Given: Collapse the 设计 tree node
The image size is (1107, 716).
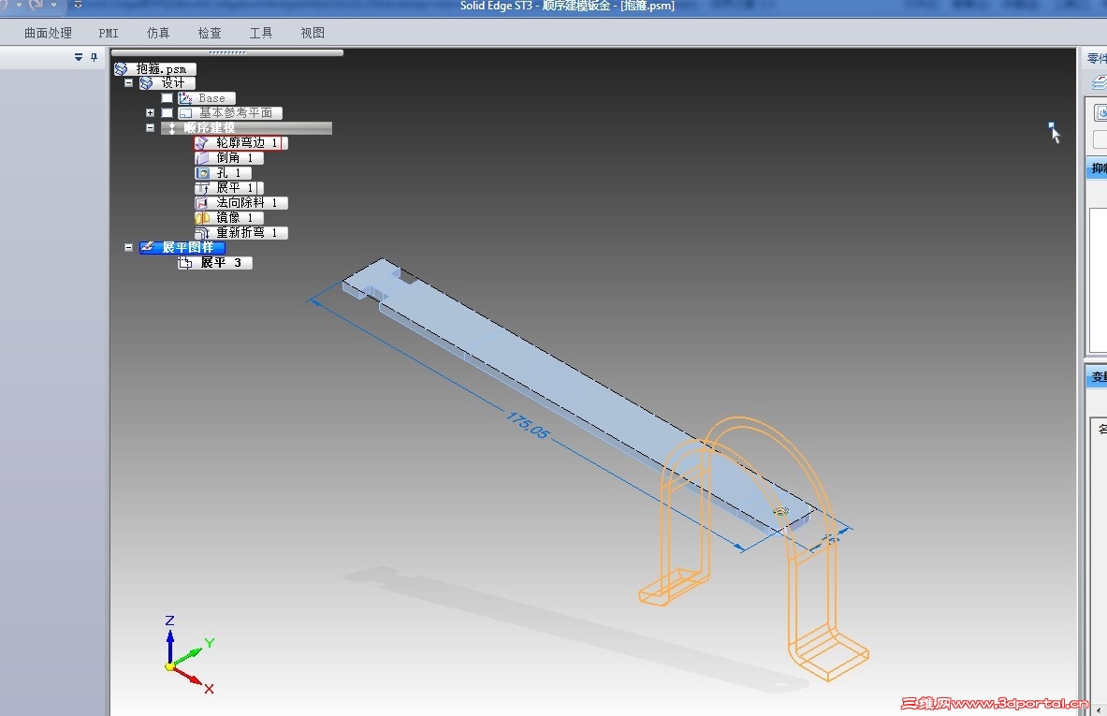Looking at the screenshot, I should pos(128,83).
